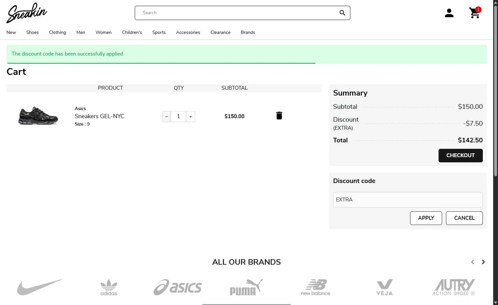Show previous brands with left chevron

tap(472, 262)
